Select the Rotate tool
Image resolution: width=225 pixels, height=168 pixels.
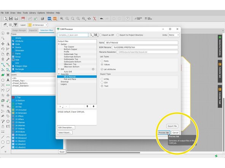[x=3, y=49]
